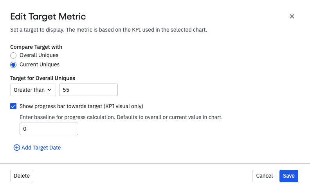Click the baseline input field showing 0

49,129
